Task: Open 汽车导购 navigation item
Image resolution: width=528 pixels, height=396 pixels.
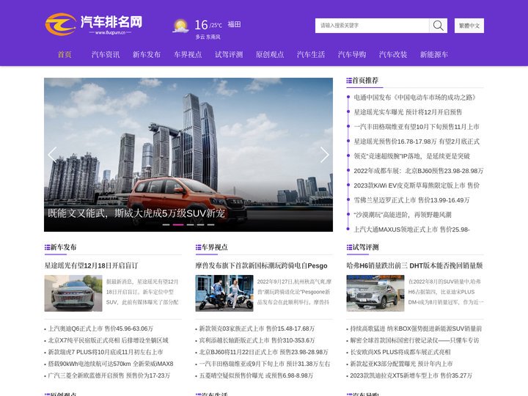Action: click(352, 54)
